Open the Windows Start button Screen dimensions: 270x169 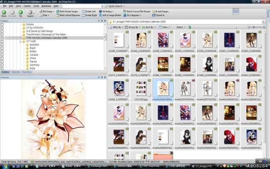5,166
